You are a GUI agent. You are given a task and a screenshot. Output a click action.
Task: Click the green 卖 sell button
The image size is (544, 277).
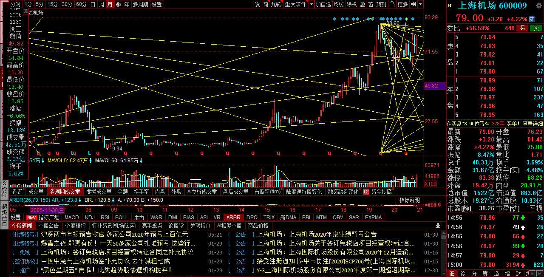(x=536, y=28)
